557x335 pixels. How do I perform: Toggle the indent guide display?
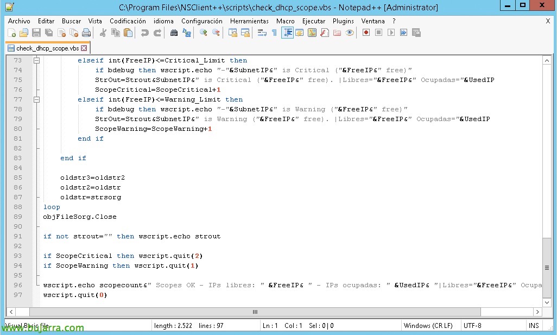coord(287,33)
